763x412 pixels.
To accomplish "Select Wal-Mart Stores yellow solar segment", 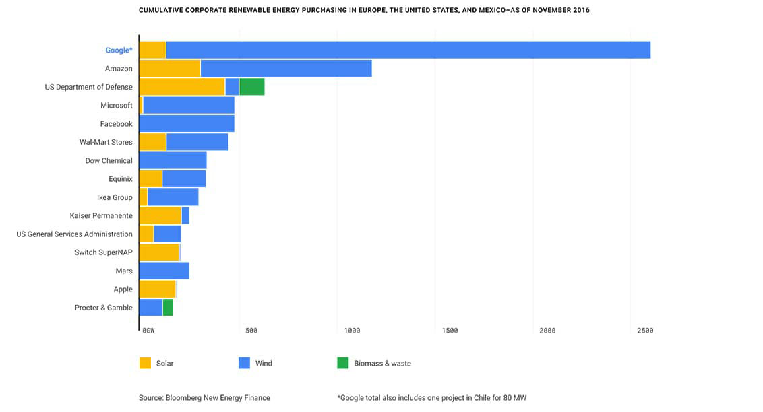I will (153, 142).
